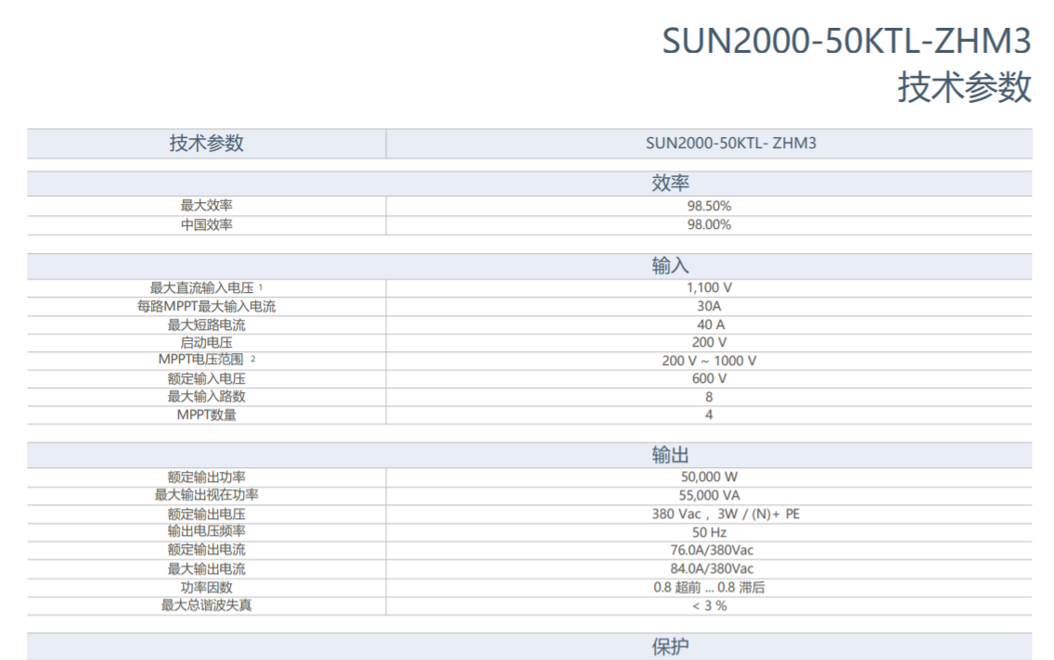1054x660 pixels.
Task: Select the "技术参数" table header cell
Action: [x=206, y=143]
